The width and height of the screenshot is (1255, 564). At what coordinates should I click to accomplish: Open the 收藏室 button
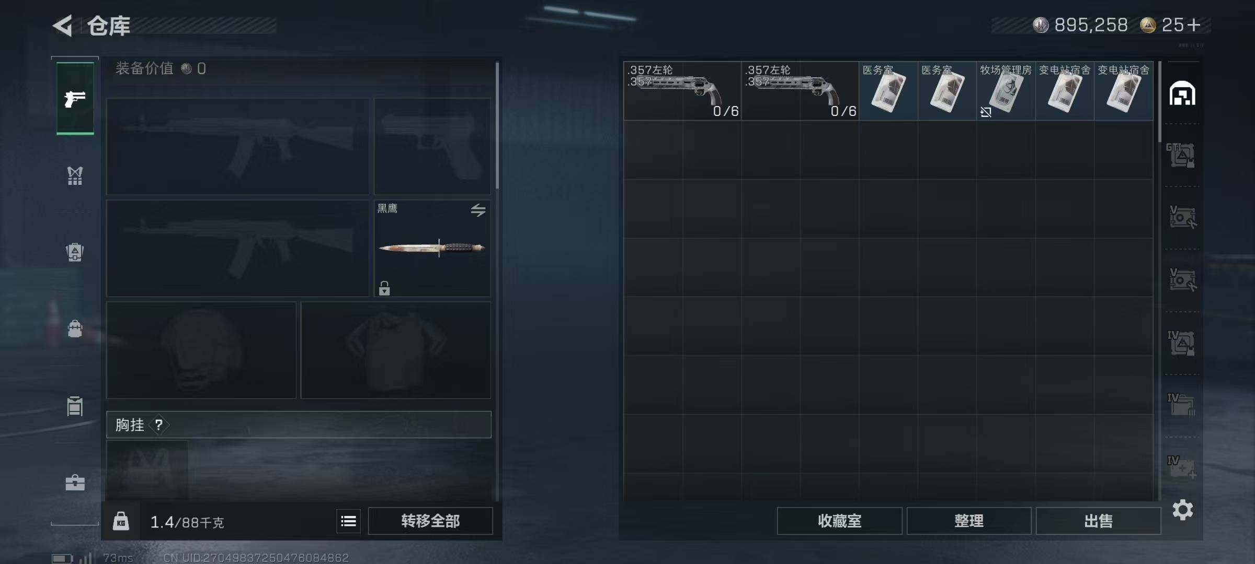pos(839,521)
